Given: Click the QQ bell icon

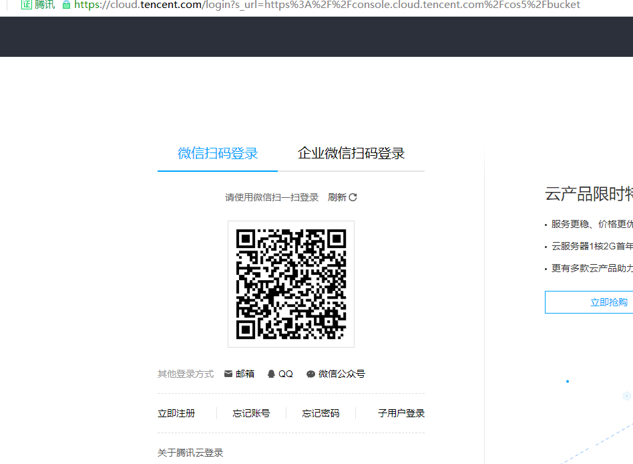Looking at the screenshot, I should (271, 374).
